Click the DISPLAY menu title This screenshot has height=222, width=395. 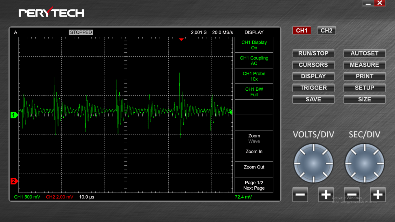pyautogui.click(x=254, y=32)
